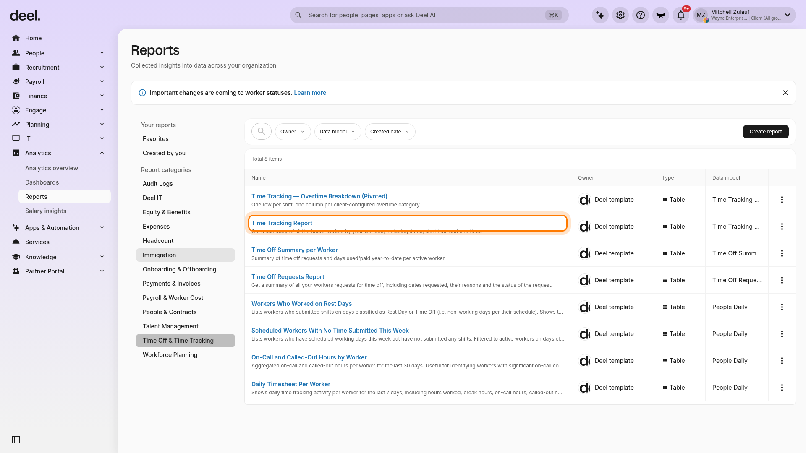Viewport: 806px width, 453px height.
Task: Open On-Call and Called-Out Hours by Worker
Action: [309, 357]
